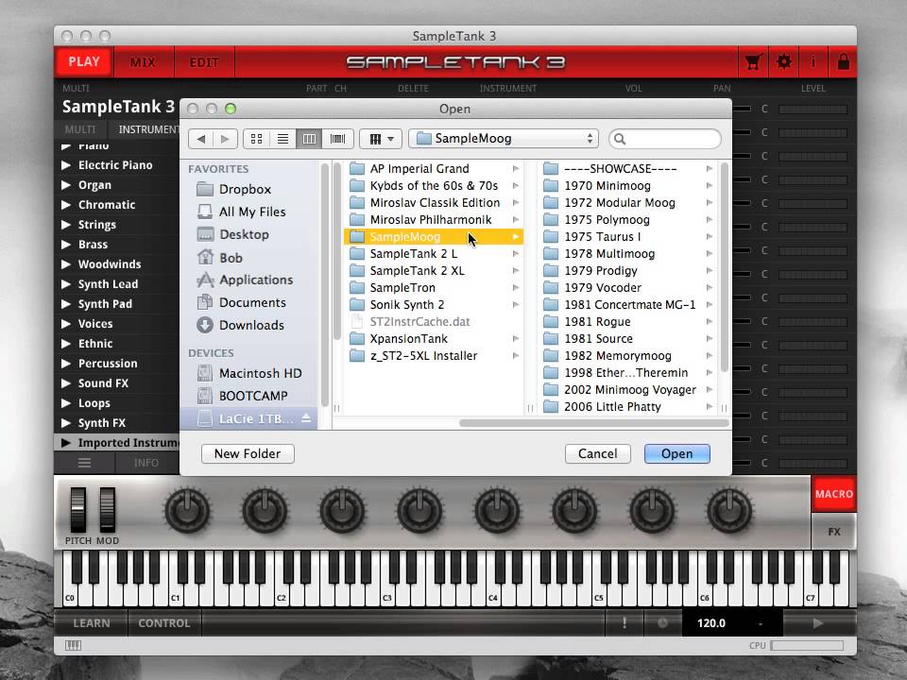Toggle the LEARN button
This screenshot has height=680, width=907.
[92, 623]
